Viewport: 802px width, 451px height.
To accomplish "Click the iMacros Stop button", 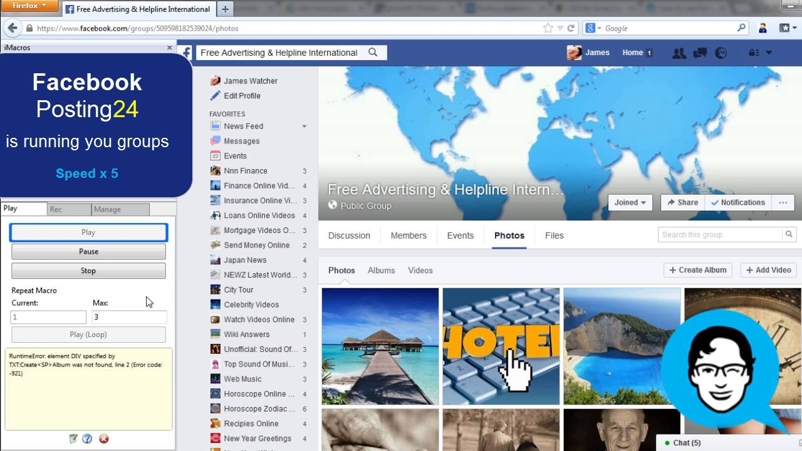I will (x=88, y=271).
